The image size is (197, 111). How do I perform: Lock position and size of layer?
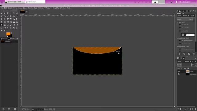[185, 68]
